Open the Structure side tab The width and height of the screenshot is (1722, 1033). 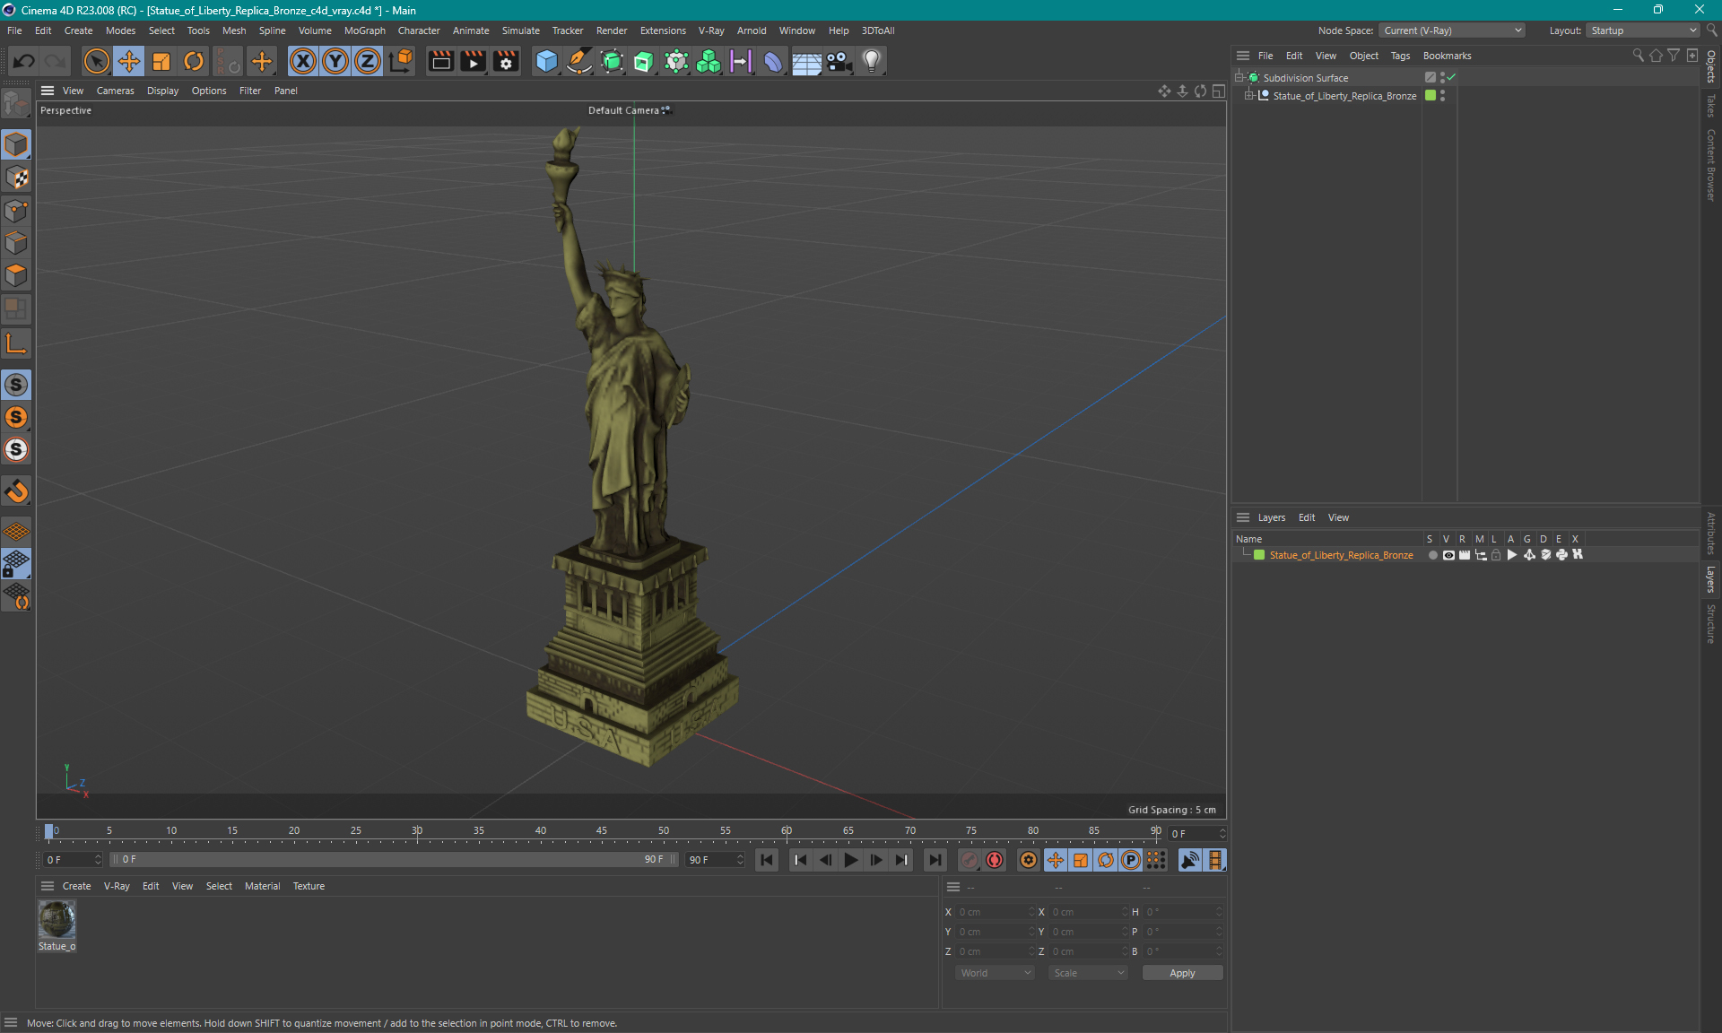point(1711,623)
